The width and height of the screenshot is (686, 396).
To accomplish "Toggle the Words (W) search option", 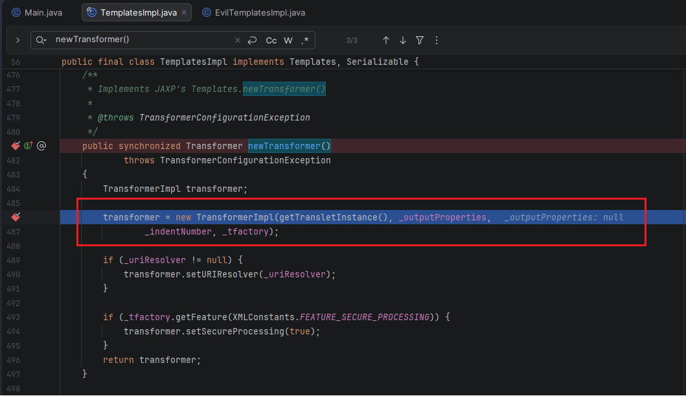I will point(288,40).
